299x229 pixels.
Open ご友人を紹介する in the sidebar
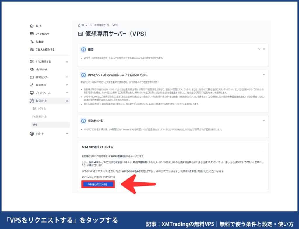(45, 50)
